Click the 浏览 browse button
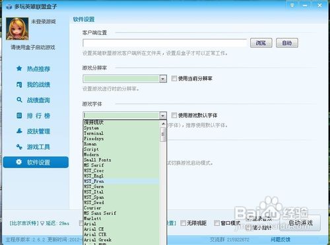This screenshot has height=245, width=330. point(261,43)
